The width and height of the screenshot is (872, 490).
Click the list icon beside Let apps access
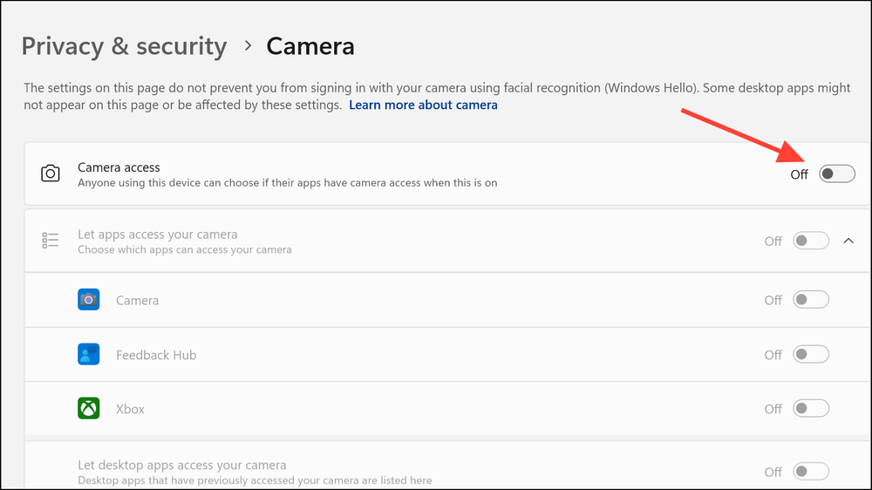point(51,241)
